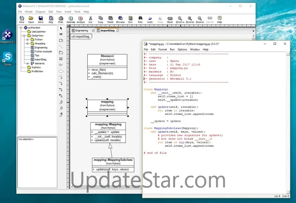Screen dimensions: 296x203
Task: Open the Window menu in the mapping.py window
Action: pyautogui.click(x=195, y=49)
